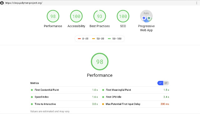Click the First Meaningful Paint metric

click(135, 90)
